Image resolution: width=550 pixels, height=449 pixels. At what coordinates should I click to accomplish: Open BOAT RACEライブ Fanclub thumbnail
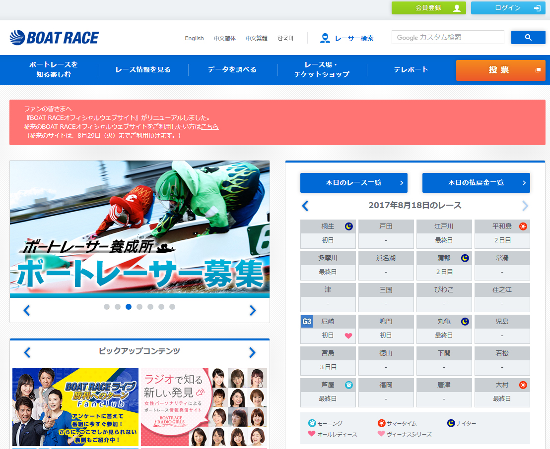coord(75,407)
